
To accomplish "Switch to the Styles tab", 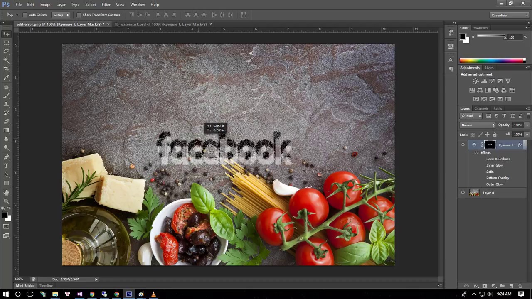I will (x=489, y=68).
